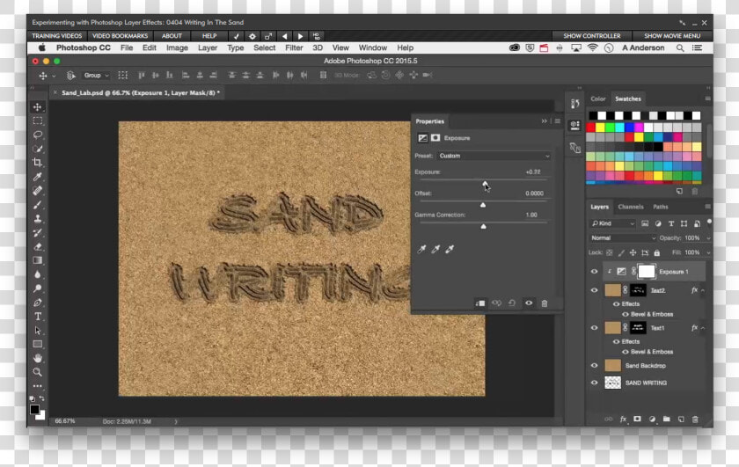
Task: Select the Rectangular Marquee tool
Action: click(38, 121)
